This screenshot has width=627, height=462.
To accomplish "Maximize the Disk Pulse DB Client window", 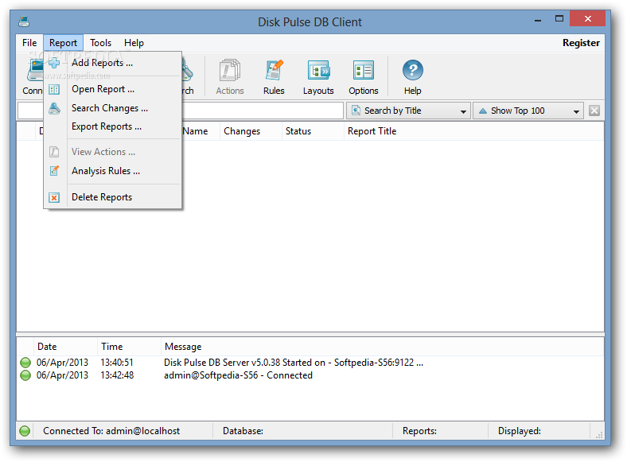I will (559, 18).
